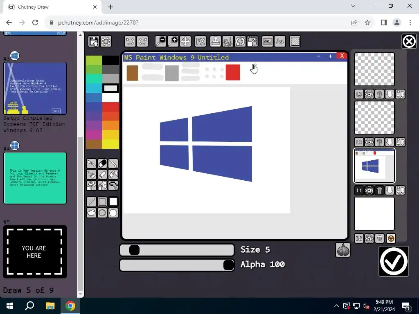Open the Aa text tool
Viewport: 419px width, 314px height.
pyautogui.click(x=280, y=41)
